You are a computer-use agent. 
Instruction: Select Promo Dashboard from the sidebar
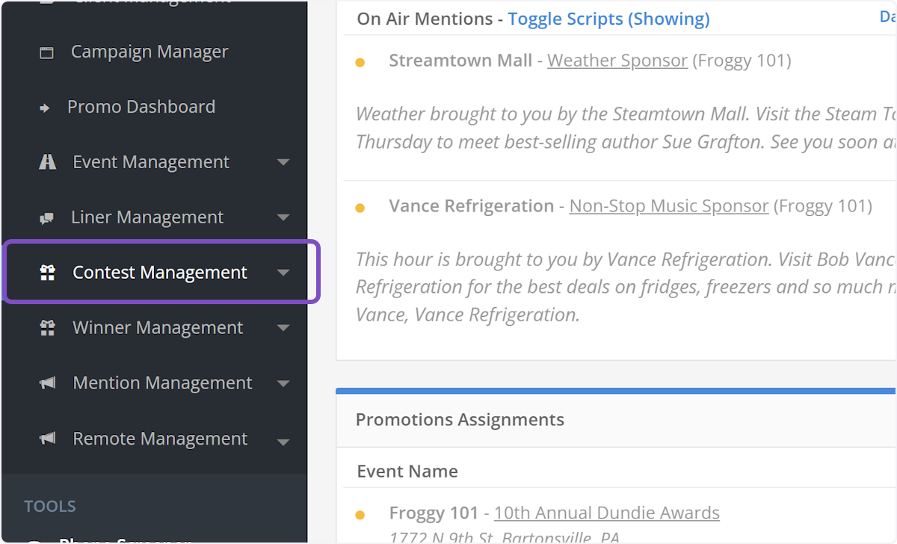142,107
